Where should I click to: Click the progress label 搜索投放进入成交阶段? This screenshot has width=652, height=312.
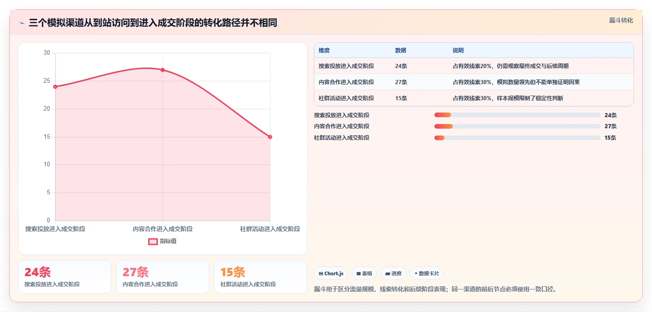point(341,115)
